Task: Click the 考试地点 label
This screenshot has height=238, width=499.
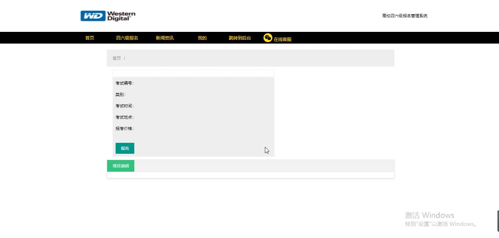Action: (x=124, y=117)
